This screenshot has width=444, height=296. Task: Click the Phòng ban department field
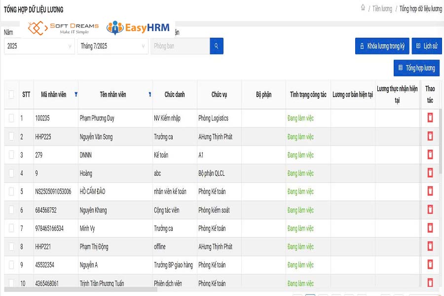pos(180,46)
